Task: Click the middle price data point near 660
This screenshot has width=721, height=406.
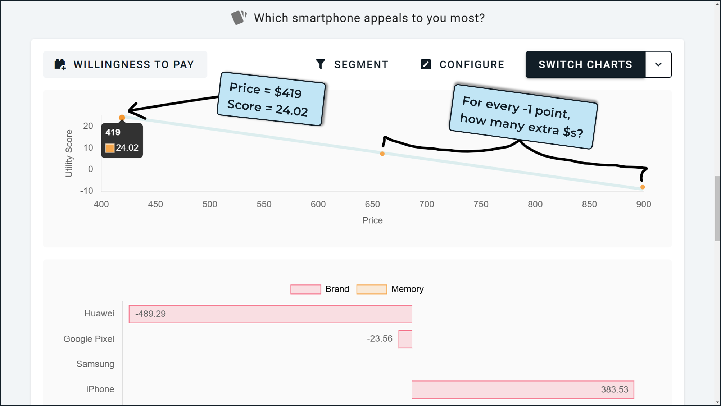Action: point(382,154)
